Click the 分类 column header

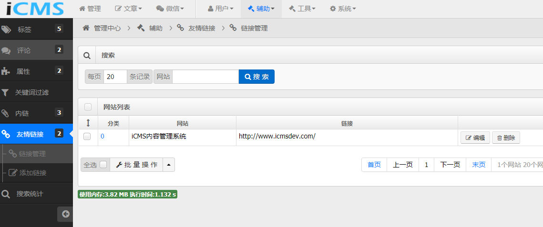coord(113,123)
